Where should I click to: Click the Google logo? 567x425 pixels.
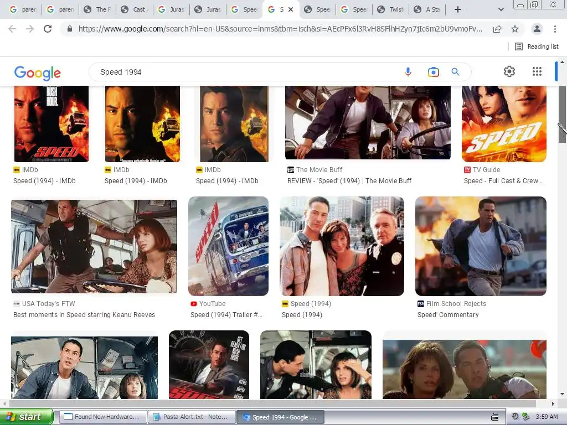coord(38,72)
